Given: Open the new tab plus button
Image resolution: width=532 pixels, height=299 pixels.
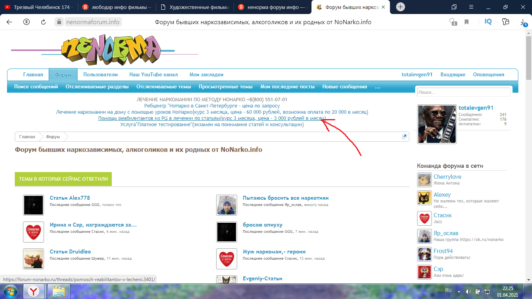Looking at the screenshot, I should click(x=400, y=7).
